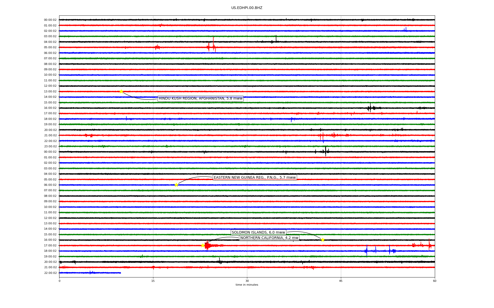Click the black spike on the 16:00:02 trace near minute 50
The width and height of the screenshot is (494, 308).
coord(370,108)
